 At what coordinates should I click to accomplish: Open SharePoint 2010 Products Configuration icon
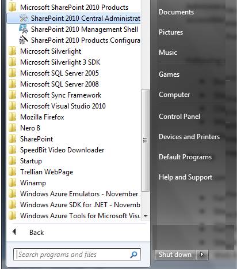(x=24, y=40)
